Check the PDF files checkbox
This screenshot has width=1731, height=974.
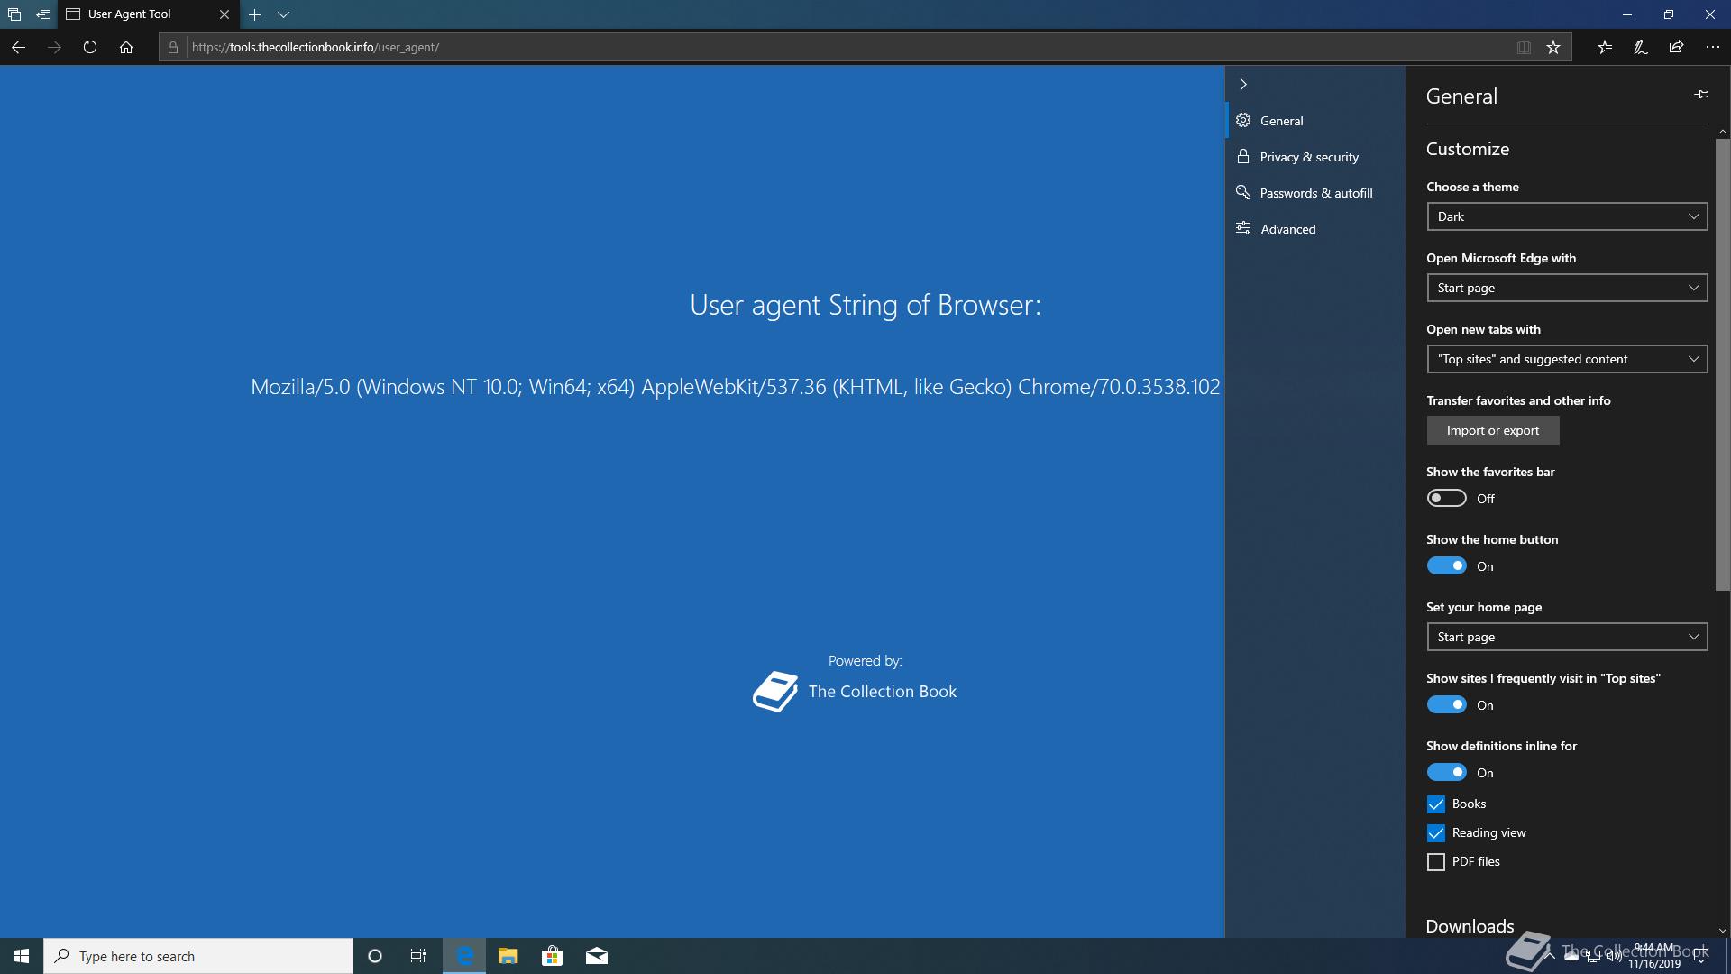(1436, 862)
